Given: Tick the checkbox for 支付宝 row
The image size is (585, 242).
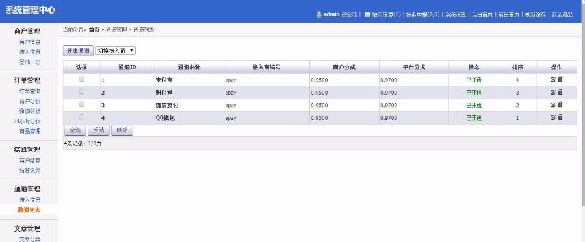Looking at the screenshot, I should coord(81,79).
